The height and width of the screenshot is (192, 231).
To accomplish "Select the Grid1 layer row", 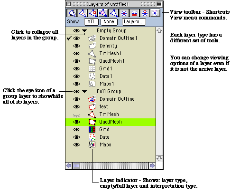I will tap(111, 68).
